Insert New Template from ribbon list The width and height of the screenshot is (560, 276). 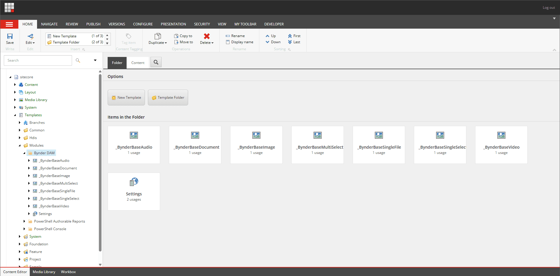coord(75,36)
